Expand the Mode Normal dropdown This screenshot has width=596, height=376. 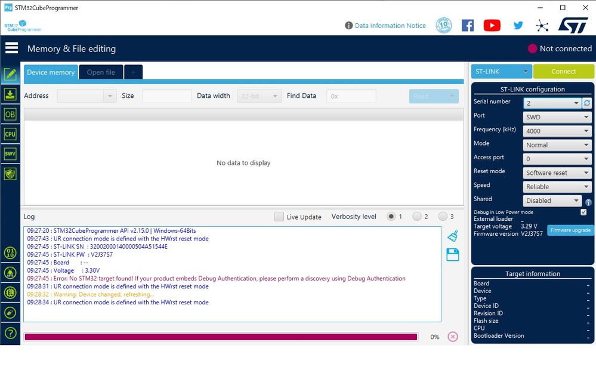pyautogui.click(x=557, y=145)
